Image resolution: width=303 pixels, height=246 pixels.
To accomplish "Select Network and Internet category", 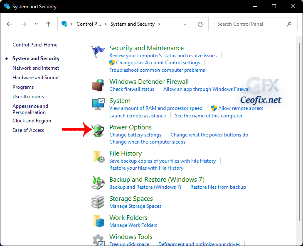I will tap(36, 68).
